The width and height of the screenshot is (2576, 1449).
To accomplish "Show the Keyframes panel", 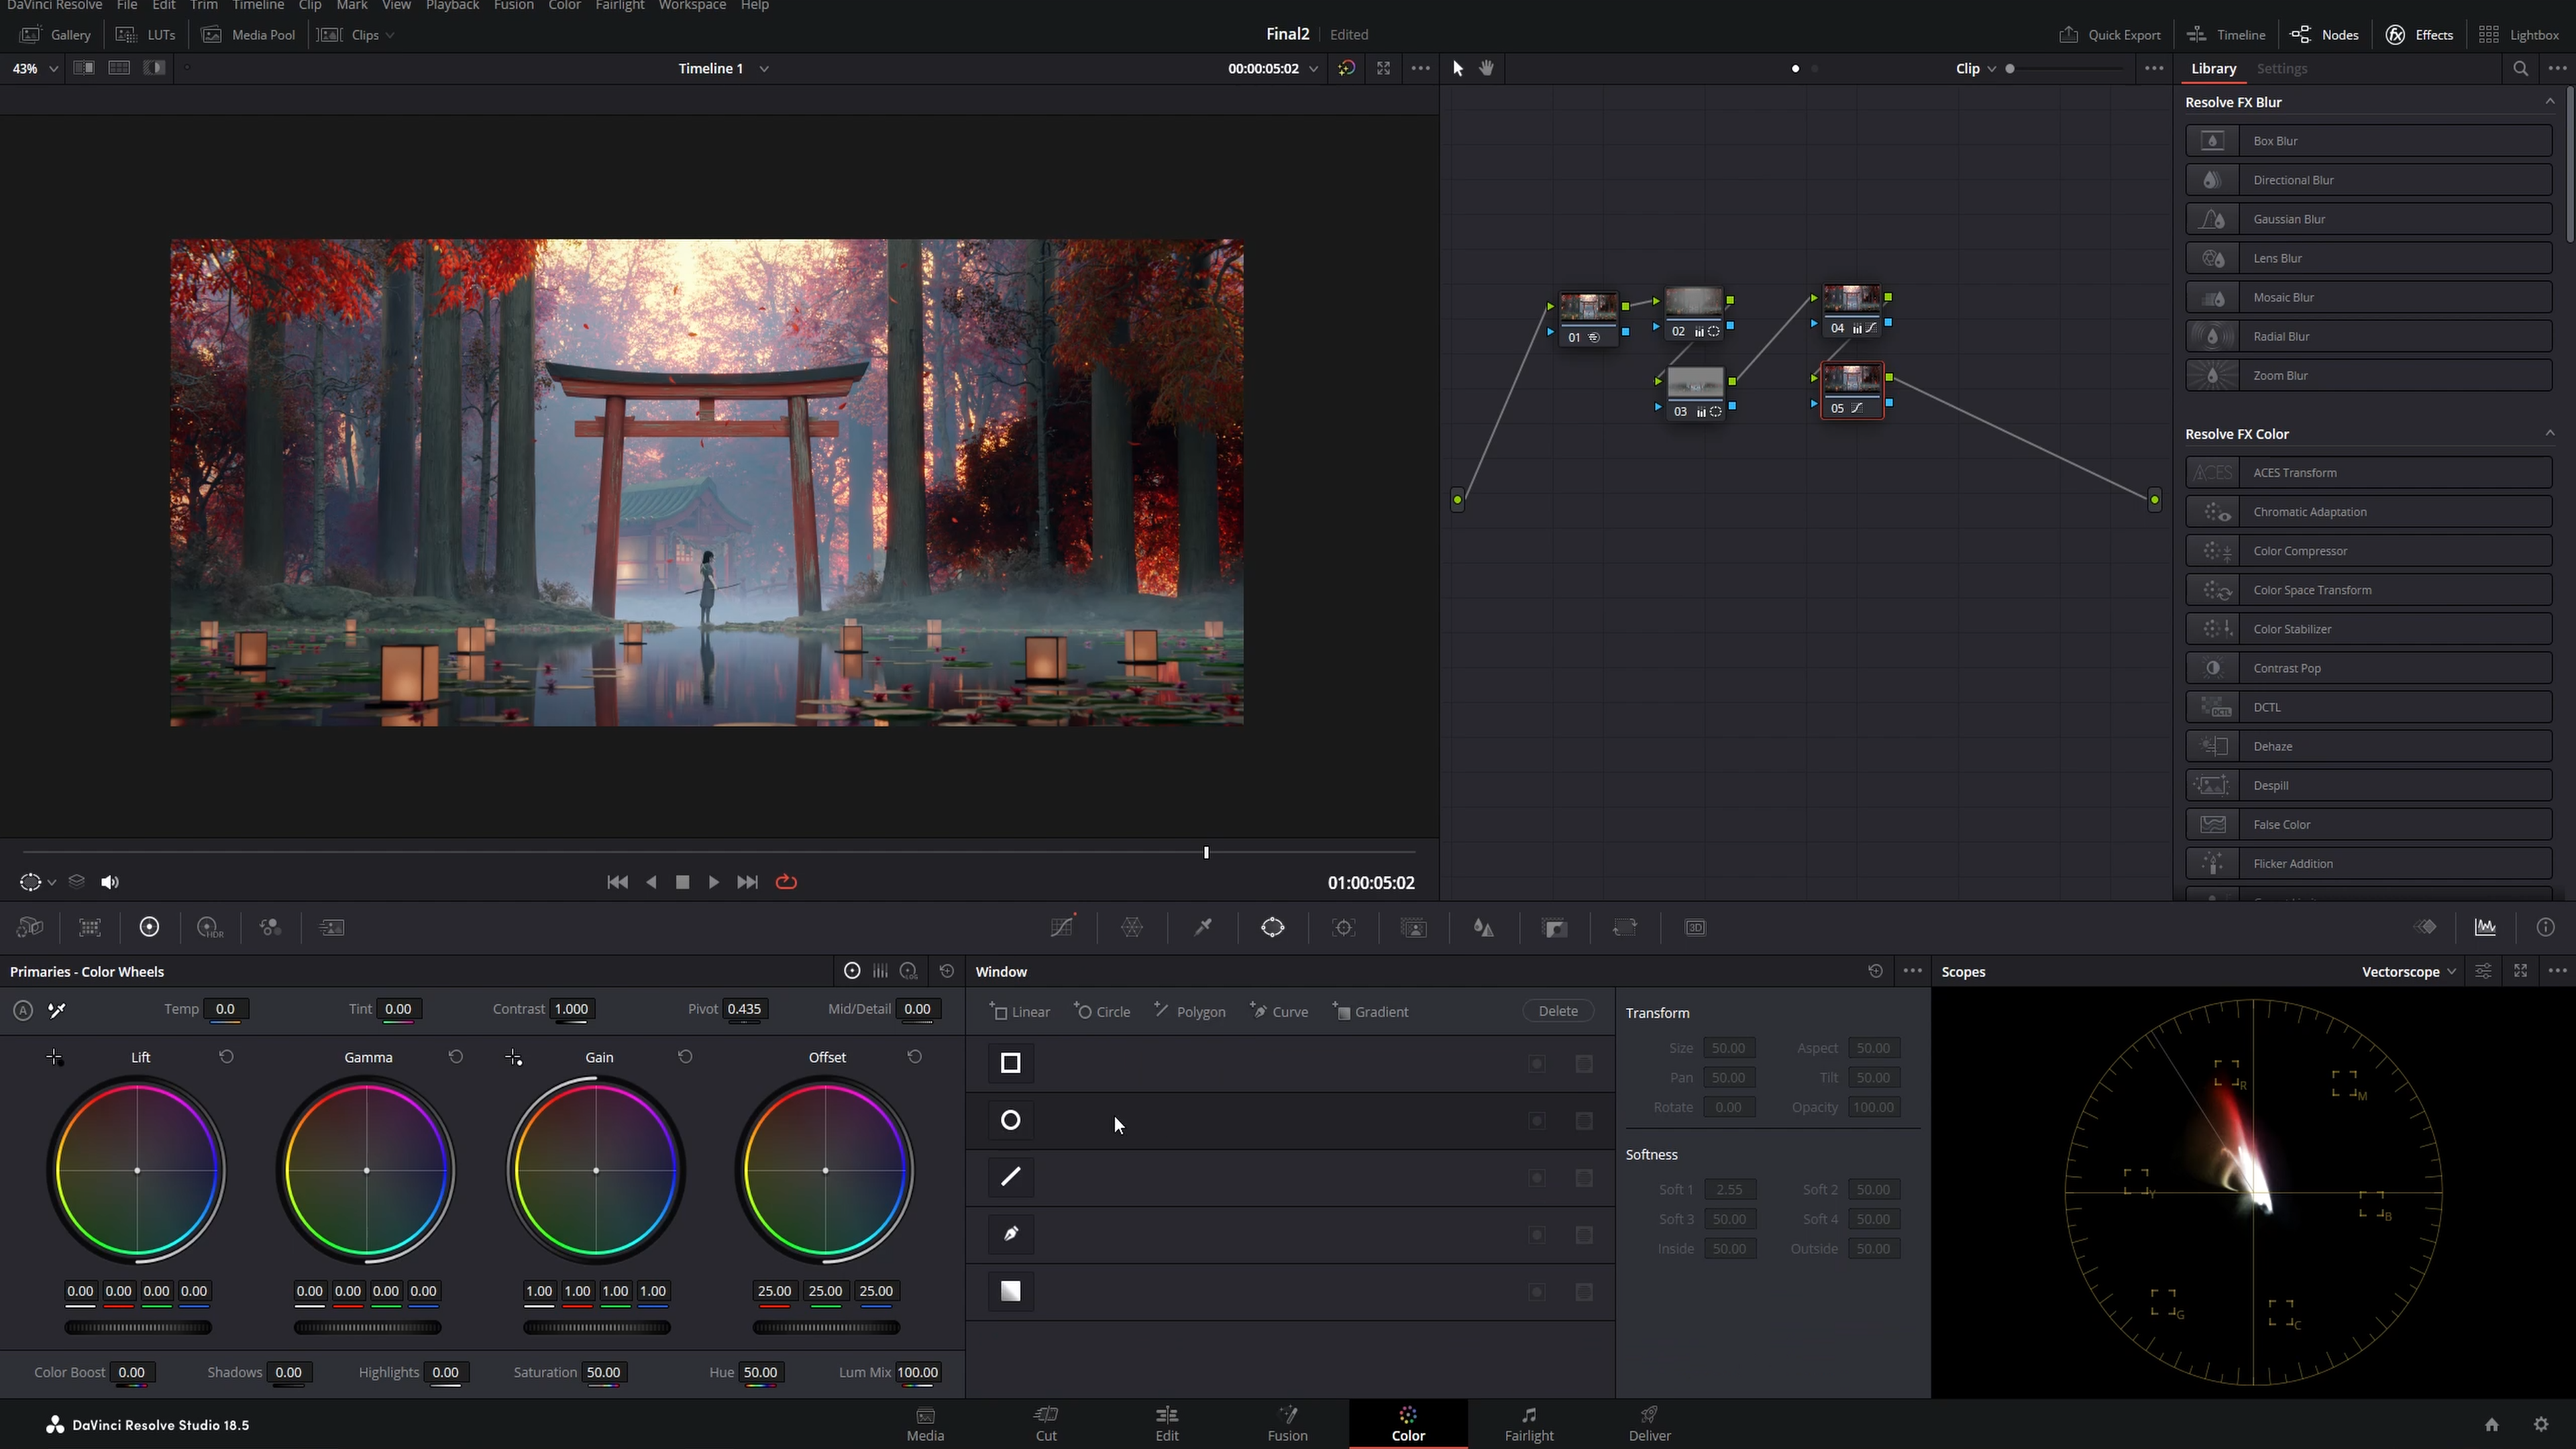I will tap(2425, 927).
